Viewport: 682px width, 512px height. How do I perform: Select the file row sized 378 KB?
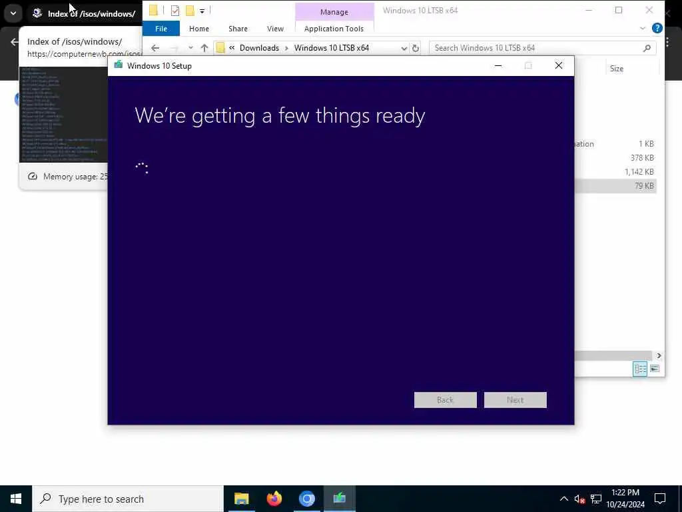[615, 158]
